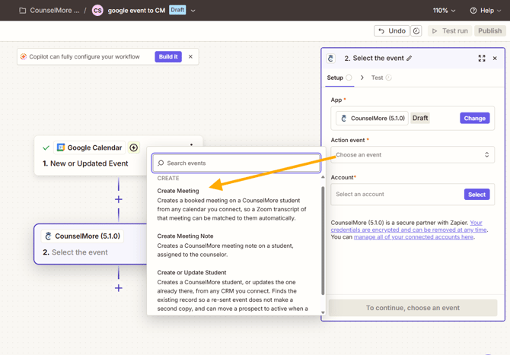Add a step after CounselMore action
Screen dimensions: 510x355
pos(119,288)
